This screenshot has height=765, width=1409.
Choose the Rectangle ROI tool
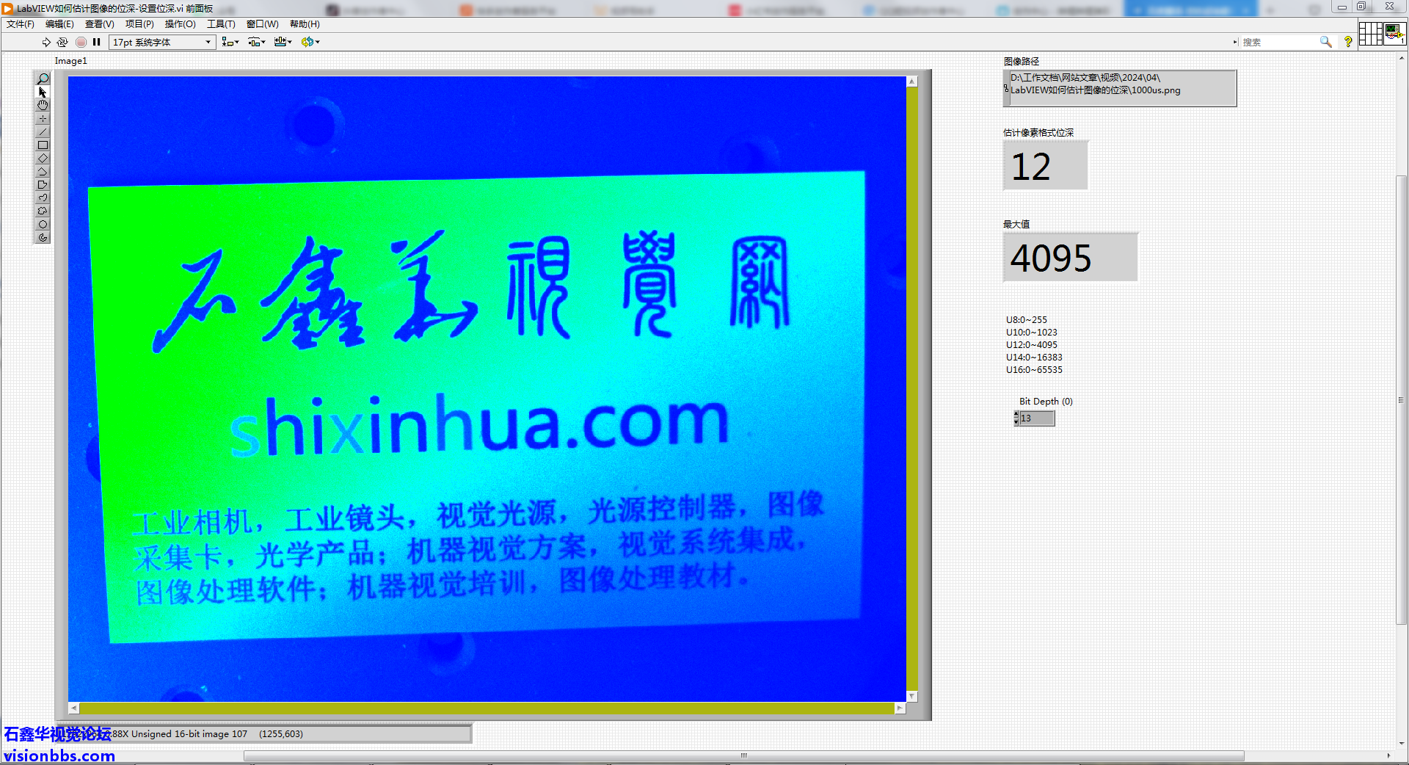(43, 145)
